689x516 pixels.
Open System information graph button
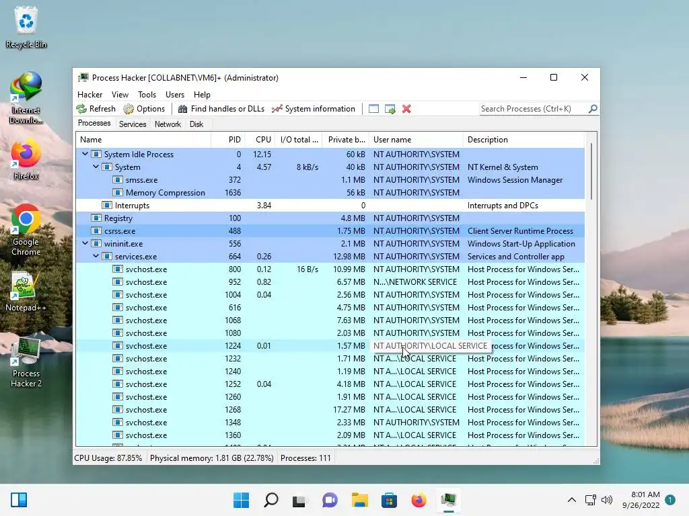(x=314, y=109)
